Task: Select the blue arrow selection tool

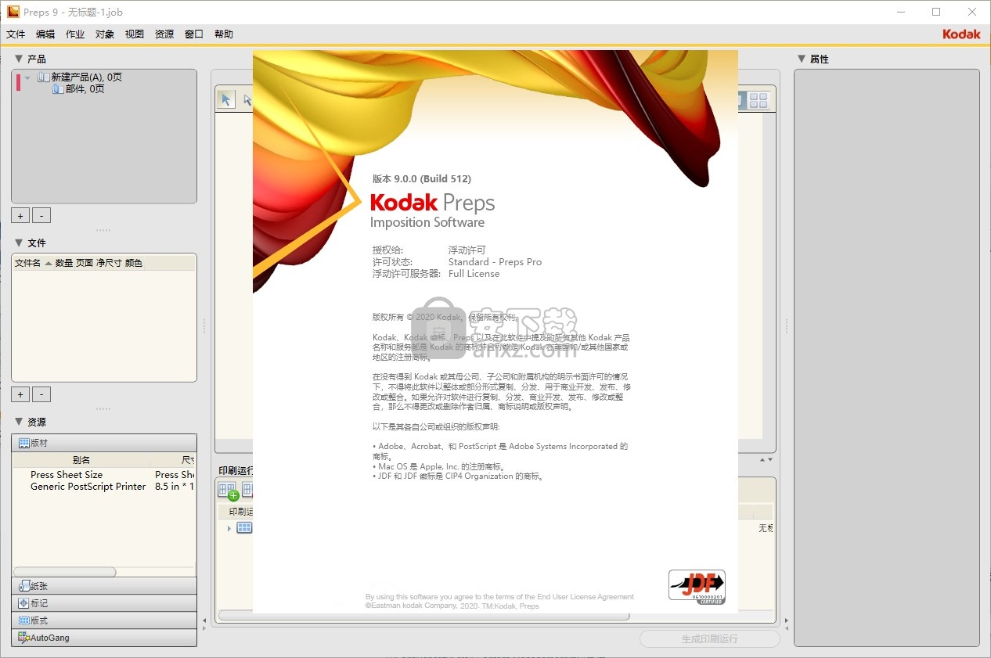Action: tap(225, 99)
